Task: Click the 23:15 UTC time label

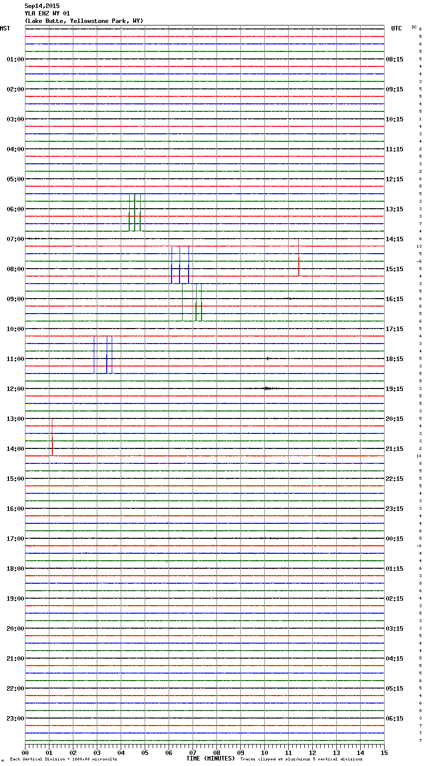Action: pos(395,509)
